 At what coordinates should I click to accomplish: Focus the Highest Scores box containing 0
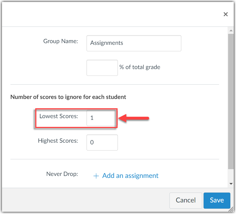[x=102, y=142]
